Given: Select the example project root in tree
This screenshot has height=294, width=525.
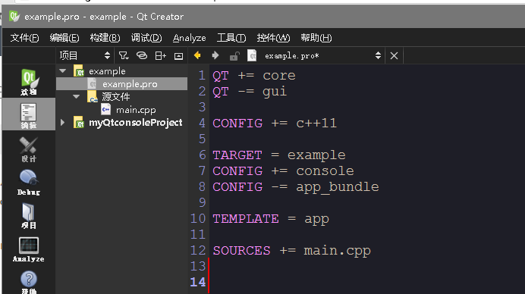Looking at the screenshot, I should 107,71.
